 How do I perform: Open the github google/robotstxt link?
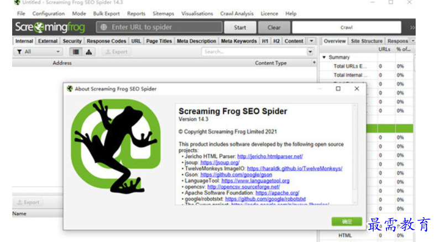pos(265,199)
